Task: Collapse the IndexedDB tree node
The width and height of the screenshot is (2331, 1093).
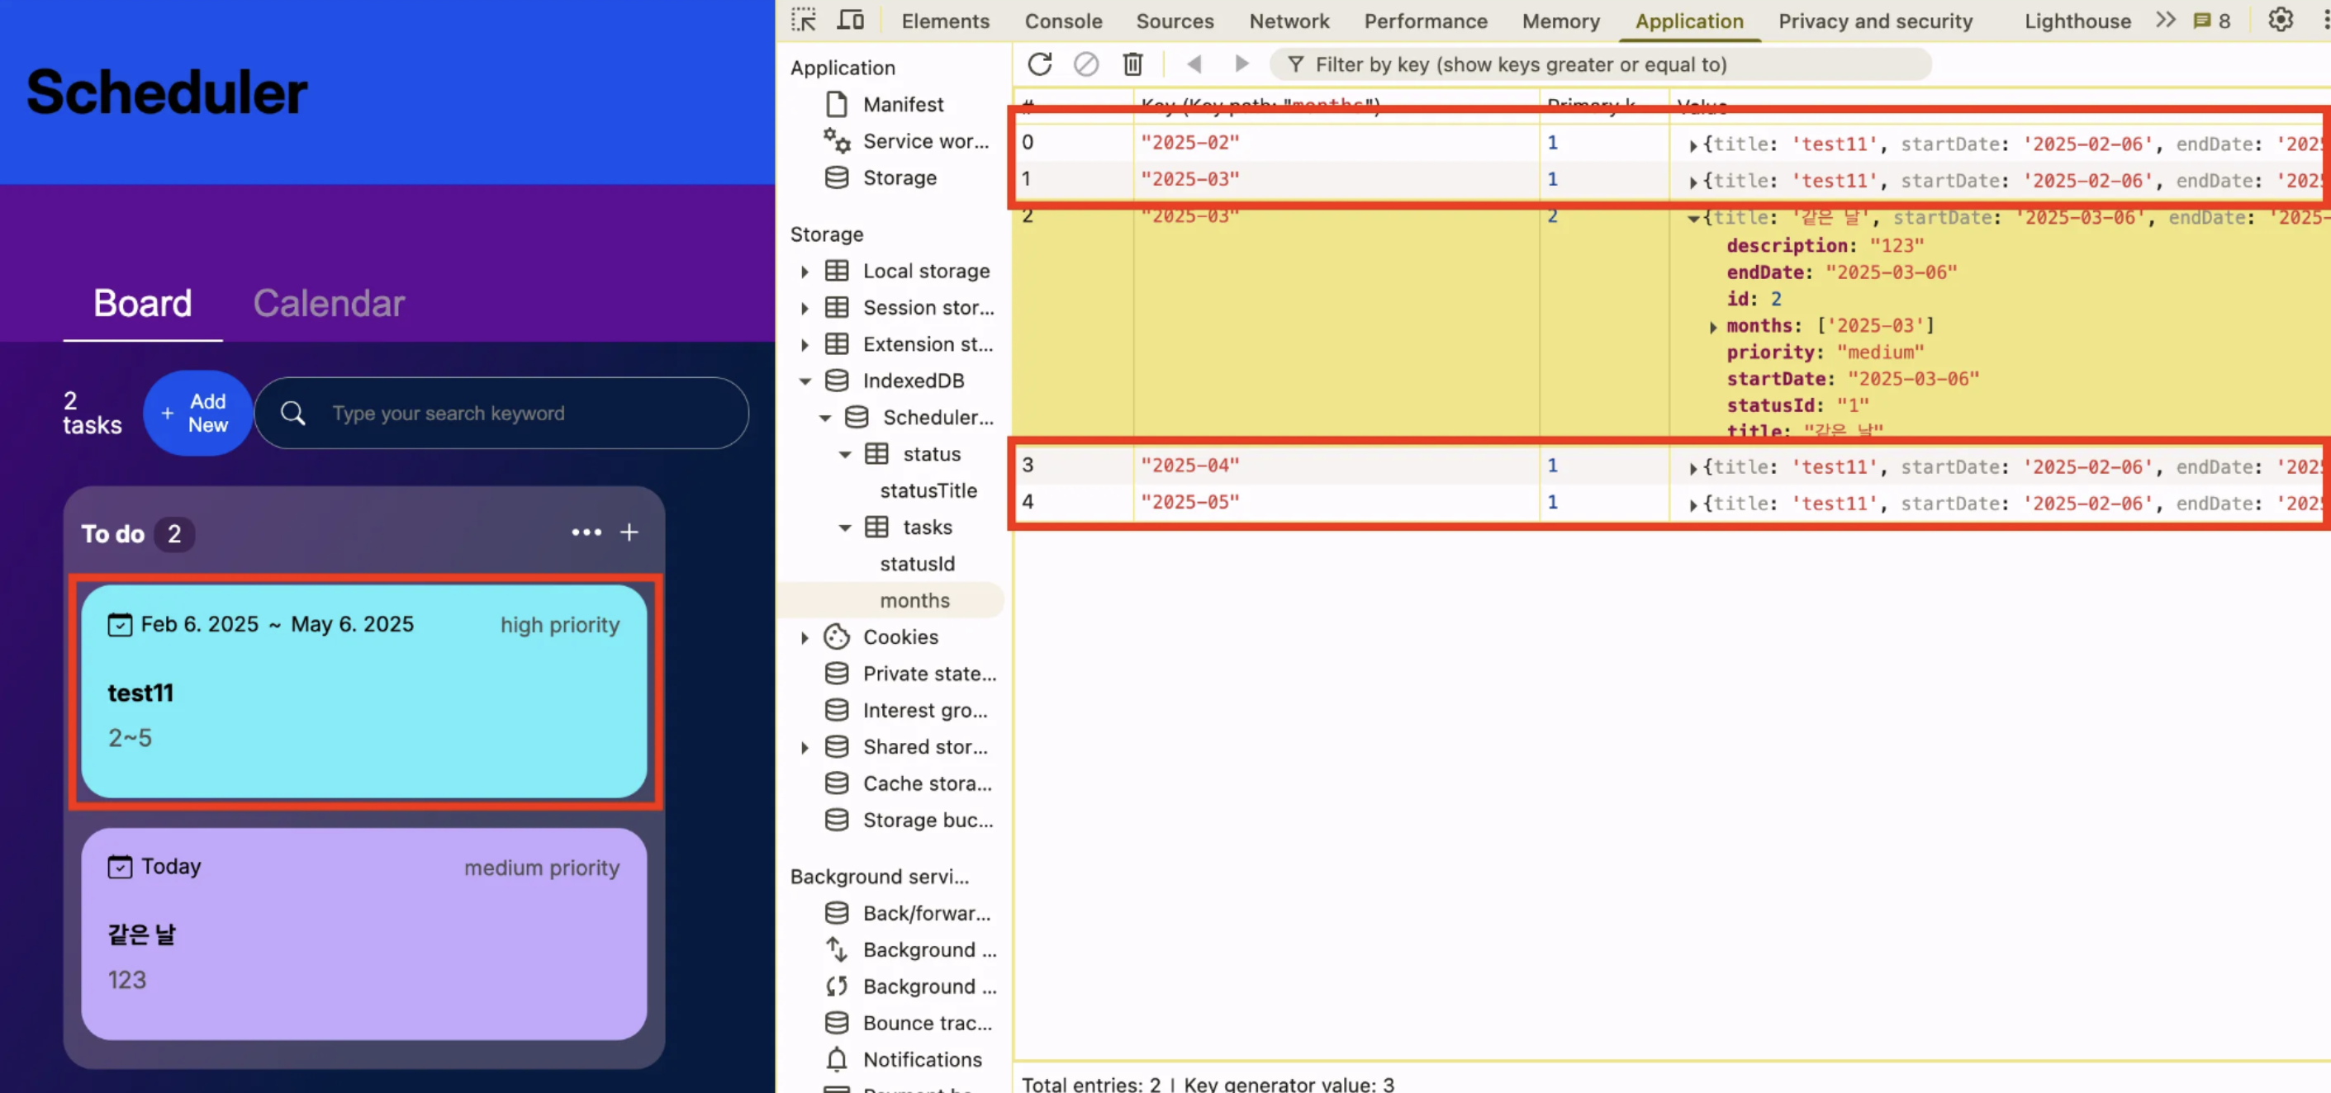Action: coord(805,381)
